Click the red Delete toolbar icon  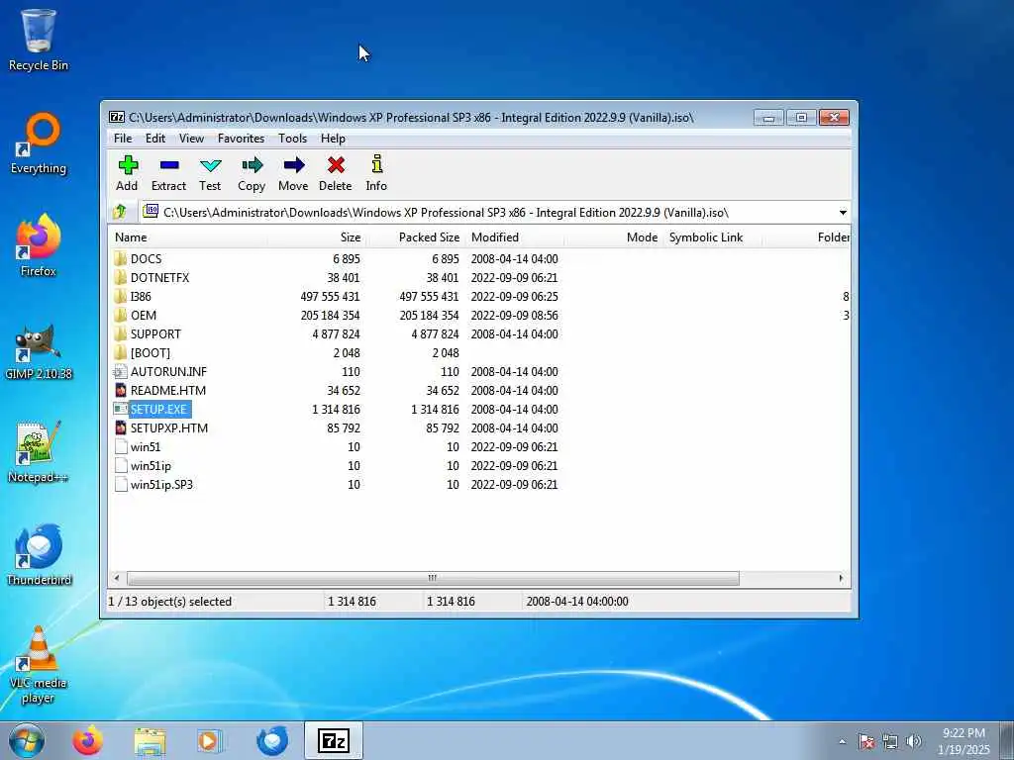click(336, 166)
